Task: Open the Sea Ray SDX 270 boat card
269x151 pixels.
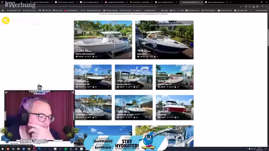Action: [x=134, y=77]
